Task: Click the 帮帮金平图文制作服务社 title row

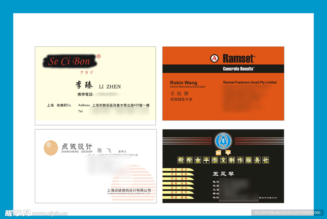Action: click(223, 160)
